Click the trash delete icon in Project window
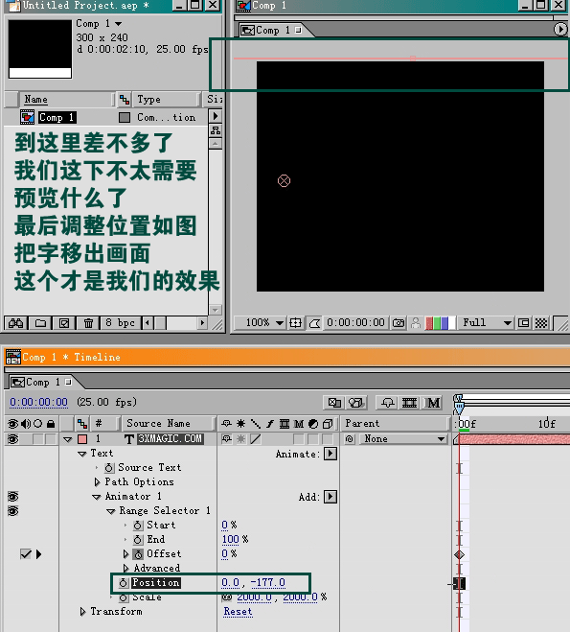The image size is (570, 632). 88,323
